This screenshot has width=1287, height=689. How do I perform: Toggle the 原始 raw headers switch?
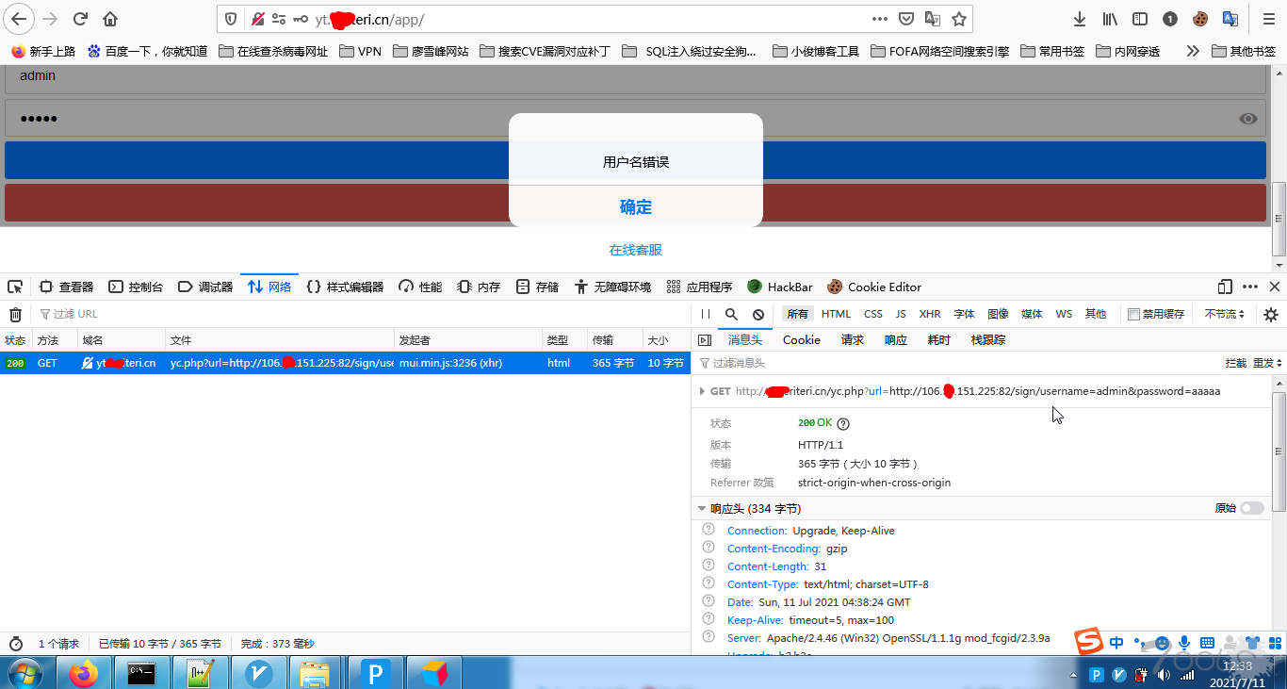tap(1251, 508)
